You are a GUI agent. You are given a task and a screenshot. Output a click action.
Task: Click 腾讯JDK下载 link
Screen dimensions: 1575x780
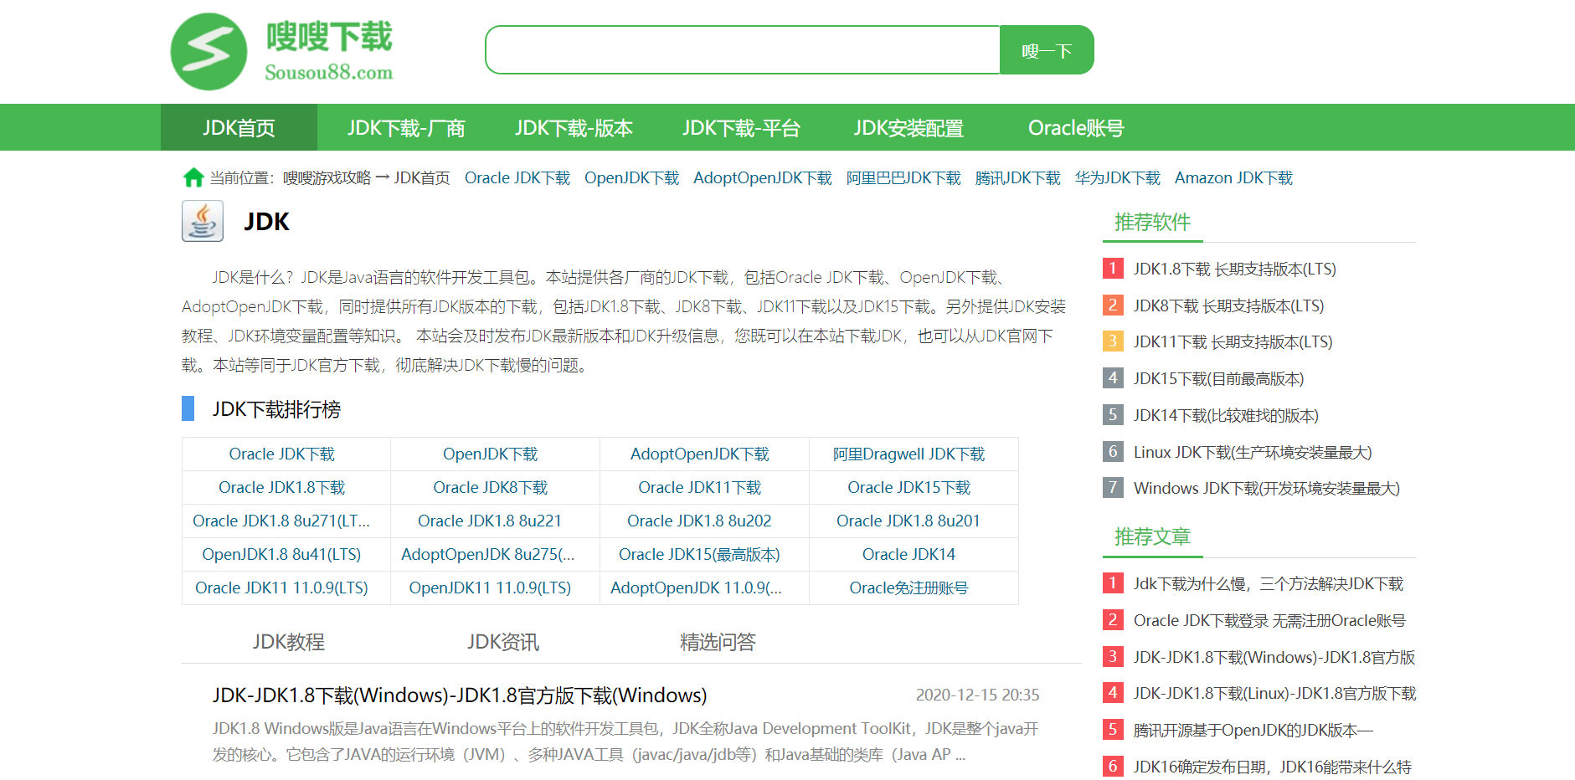click(x=1018, y=178)
